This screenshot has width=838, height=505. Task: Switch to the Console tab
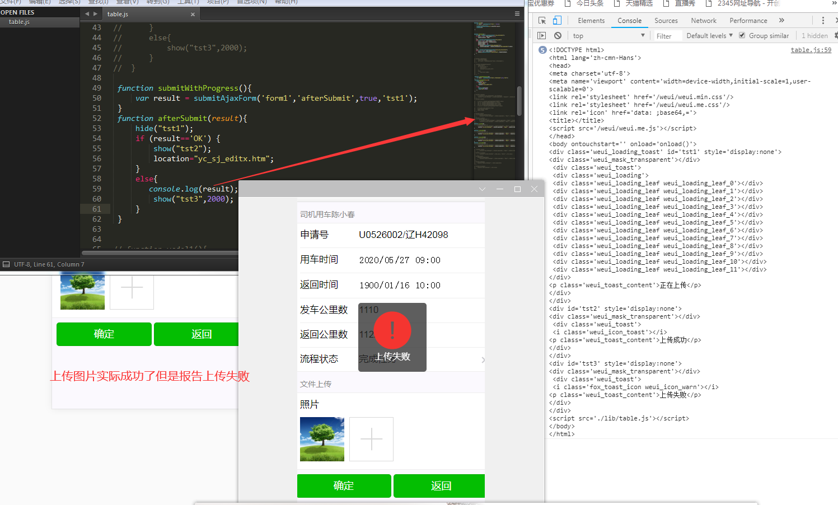(630, 21)
